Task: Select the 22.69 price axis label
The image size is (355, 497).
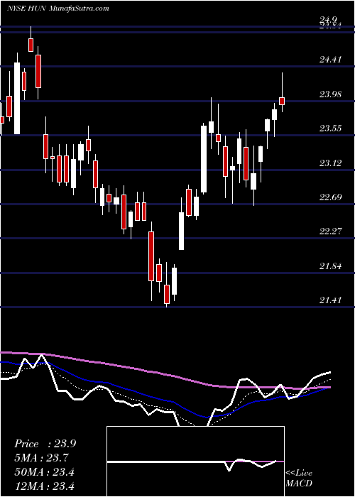Action: point(330,197)
